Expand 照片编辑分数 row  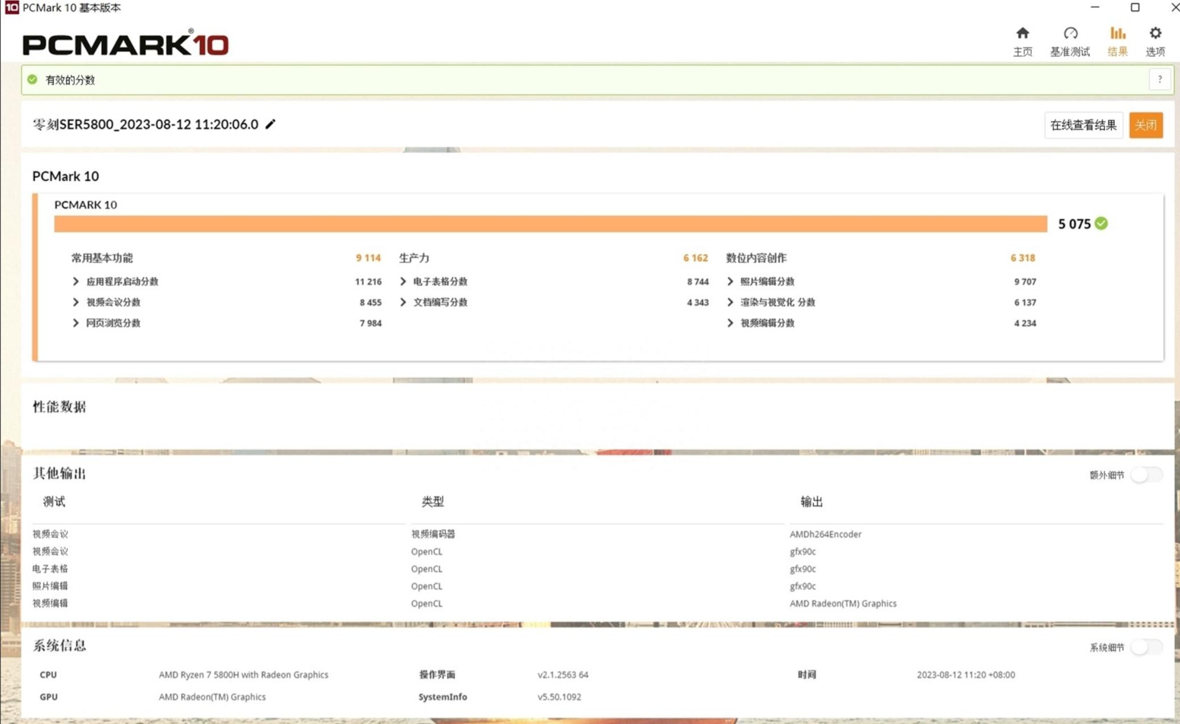coord(730,282)
